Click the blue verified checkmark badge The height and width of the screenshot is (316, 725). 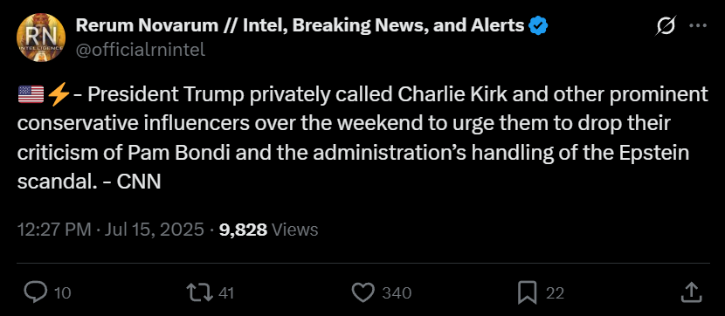[538, 26]
